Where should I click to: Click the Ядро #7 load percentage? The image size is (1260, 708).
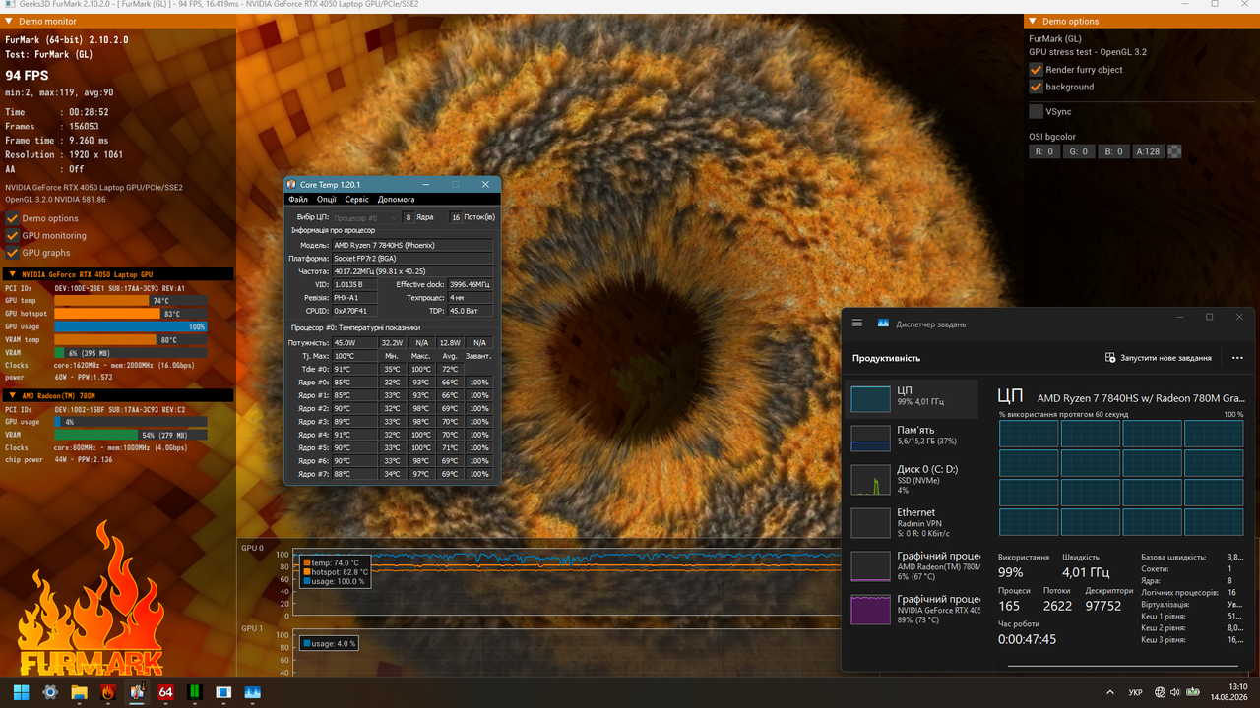point(478,474)
